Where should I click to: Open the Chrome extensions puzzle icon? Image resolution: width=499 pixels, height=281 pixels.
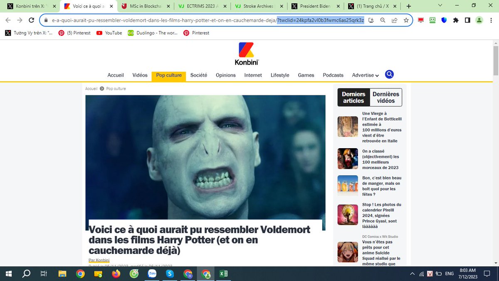(456, 20)
